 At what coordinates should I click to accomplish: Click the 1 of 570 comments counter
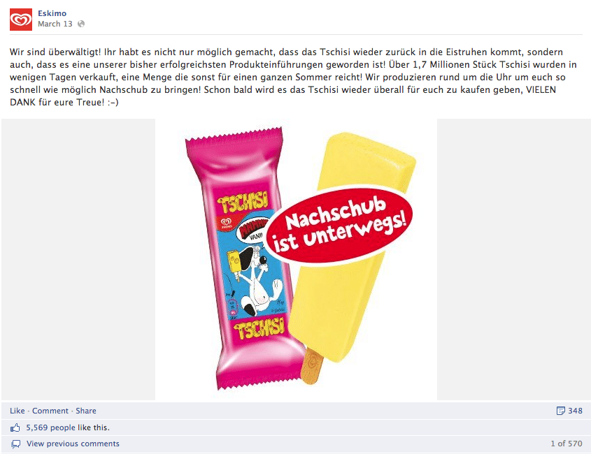(567, 444)
